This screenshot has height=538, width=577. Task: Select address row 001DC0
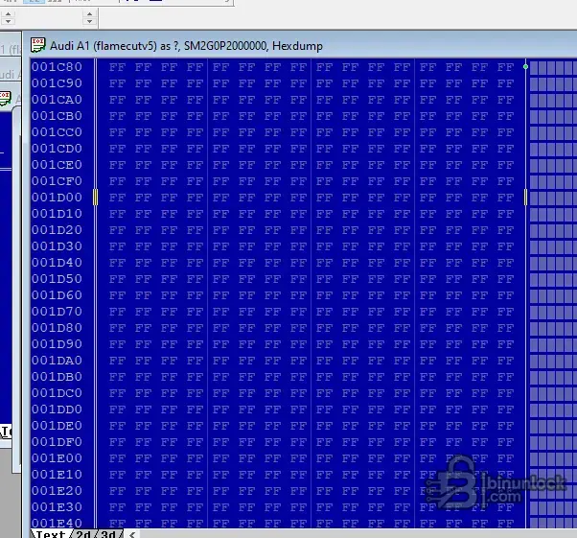click(x=57, y=393)
